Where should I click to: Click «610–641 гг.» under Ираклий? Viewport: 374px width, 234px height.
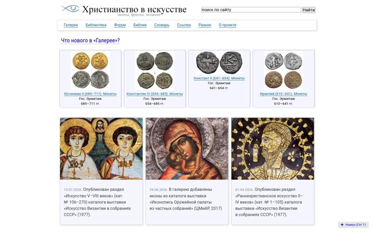[x=284, y=103]
